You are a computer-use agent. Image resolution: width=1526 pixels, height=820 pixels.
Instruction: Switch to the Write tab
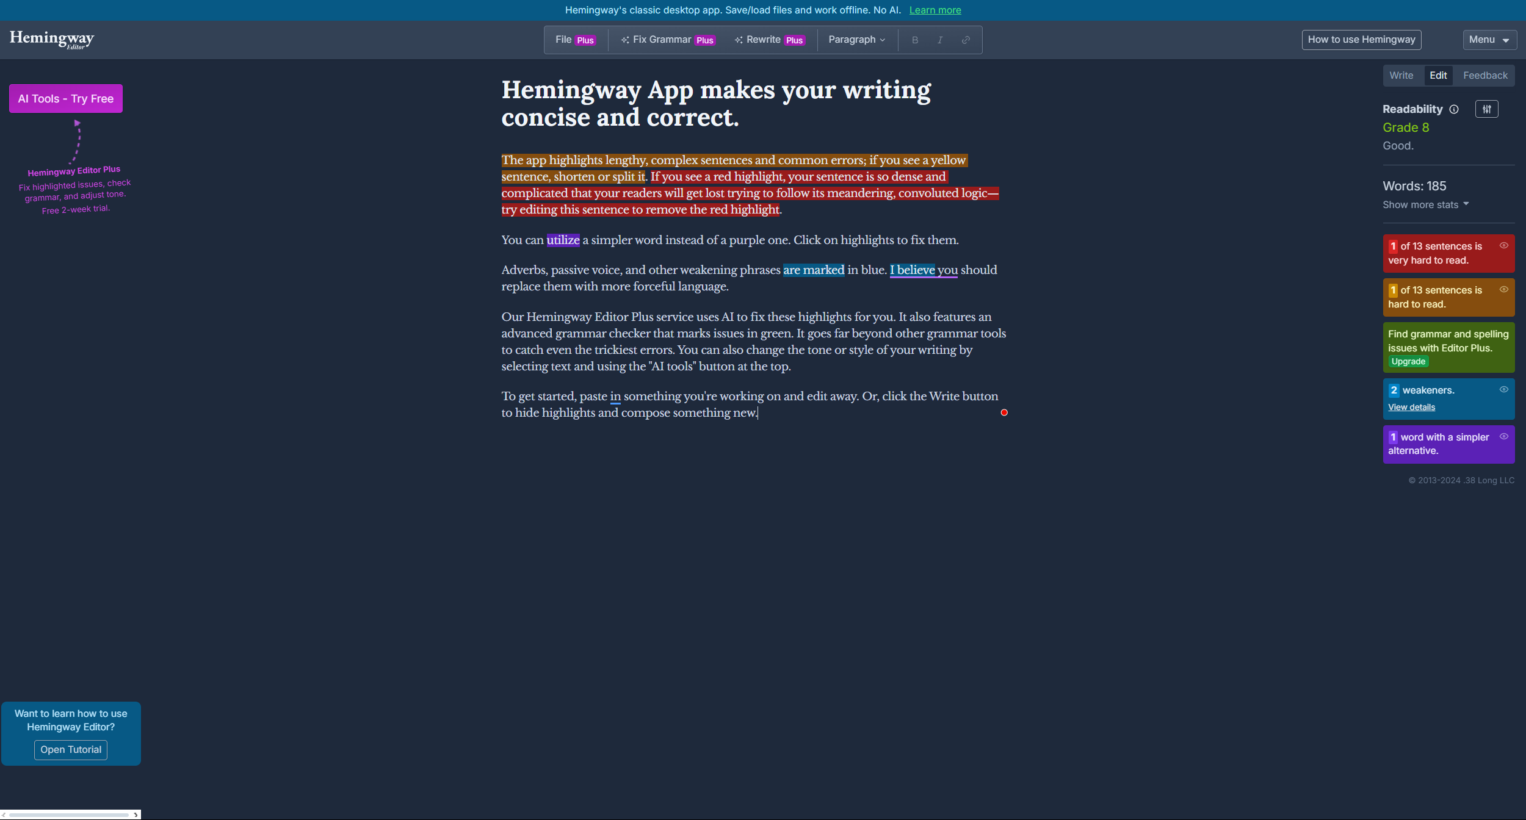[1401, 76]
